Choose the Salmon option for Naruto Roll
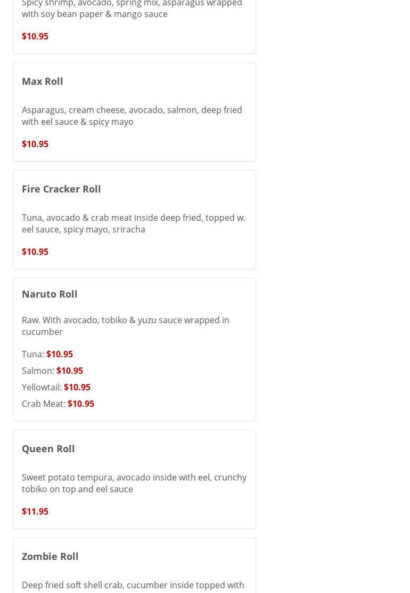The image size is (410, 593). coord(38,371)
